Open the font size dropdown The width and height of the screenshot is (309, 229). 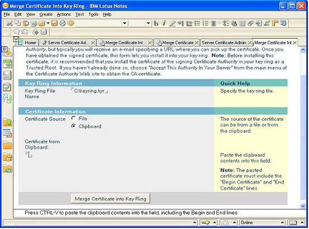(149, 23)
